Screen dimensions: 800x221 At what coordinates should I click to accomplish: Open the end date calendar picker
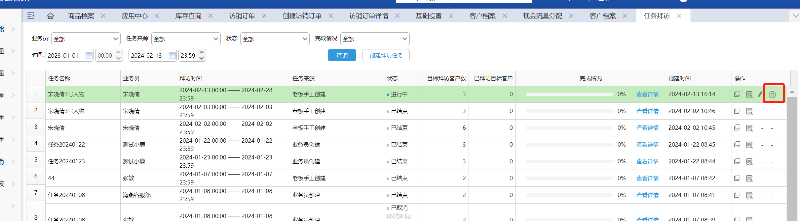point(172,55)
